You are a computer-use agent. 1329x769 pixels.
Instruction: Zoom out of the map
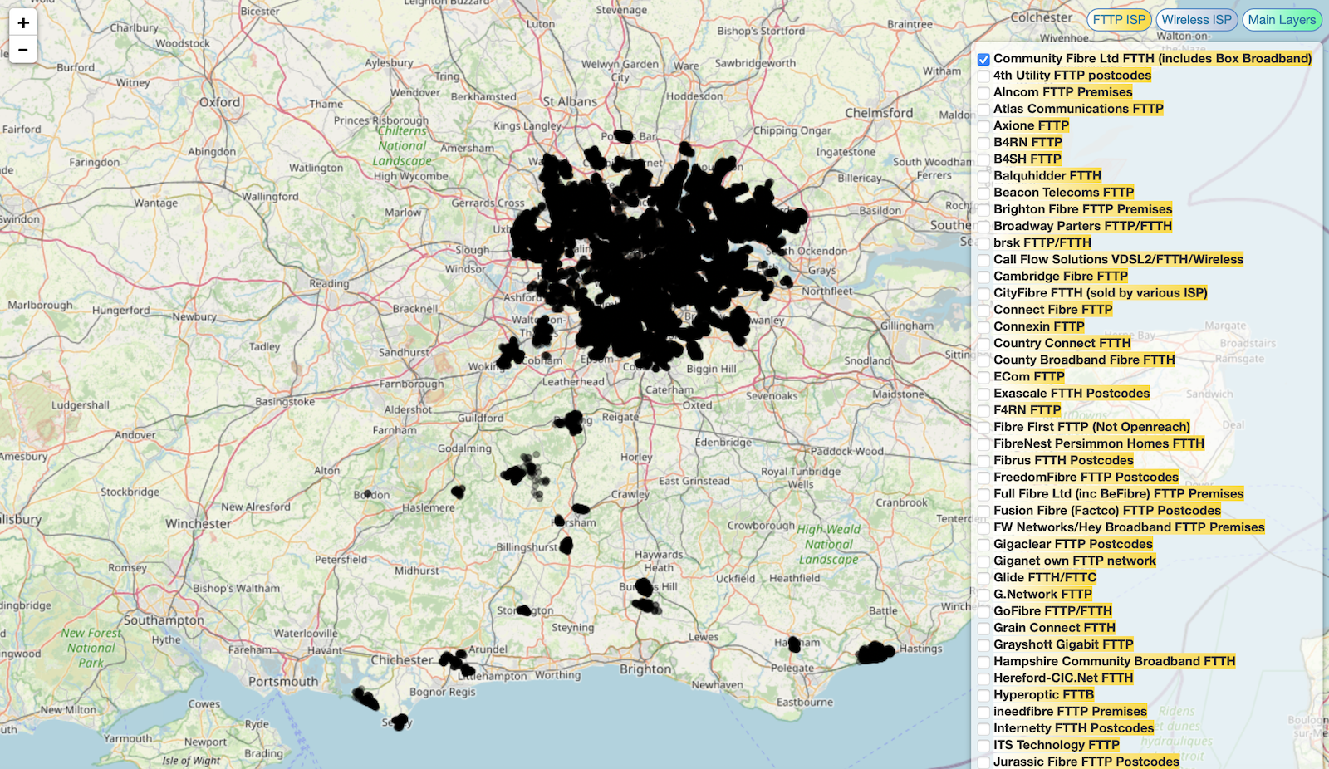click(23, 50)
